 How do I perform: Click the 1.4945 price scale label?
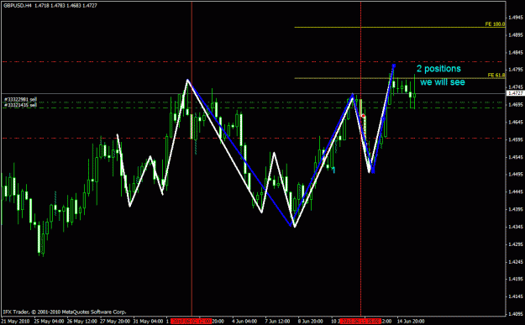pyautogui.click(x=516, y=18)
